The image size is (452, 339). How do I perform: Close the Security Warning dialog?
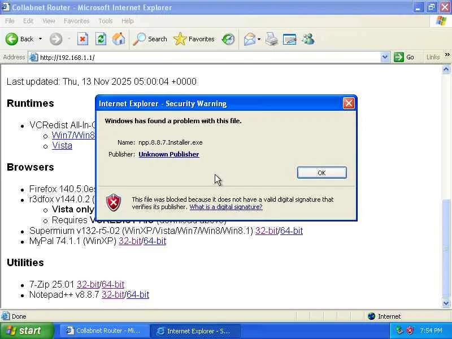(x=349, y=103)
